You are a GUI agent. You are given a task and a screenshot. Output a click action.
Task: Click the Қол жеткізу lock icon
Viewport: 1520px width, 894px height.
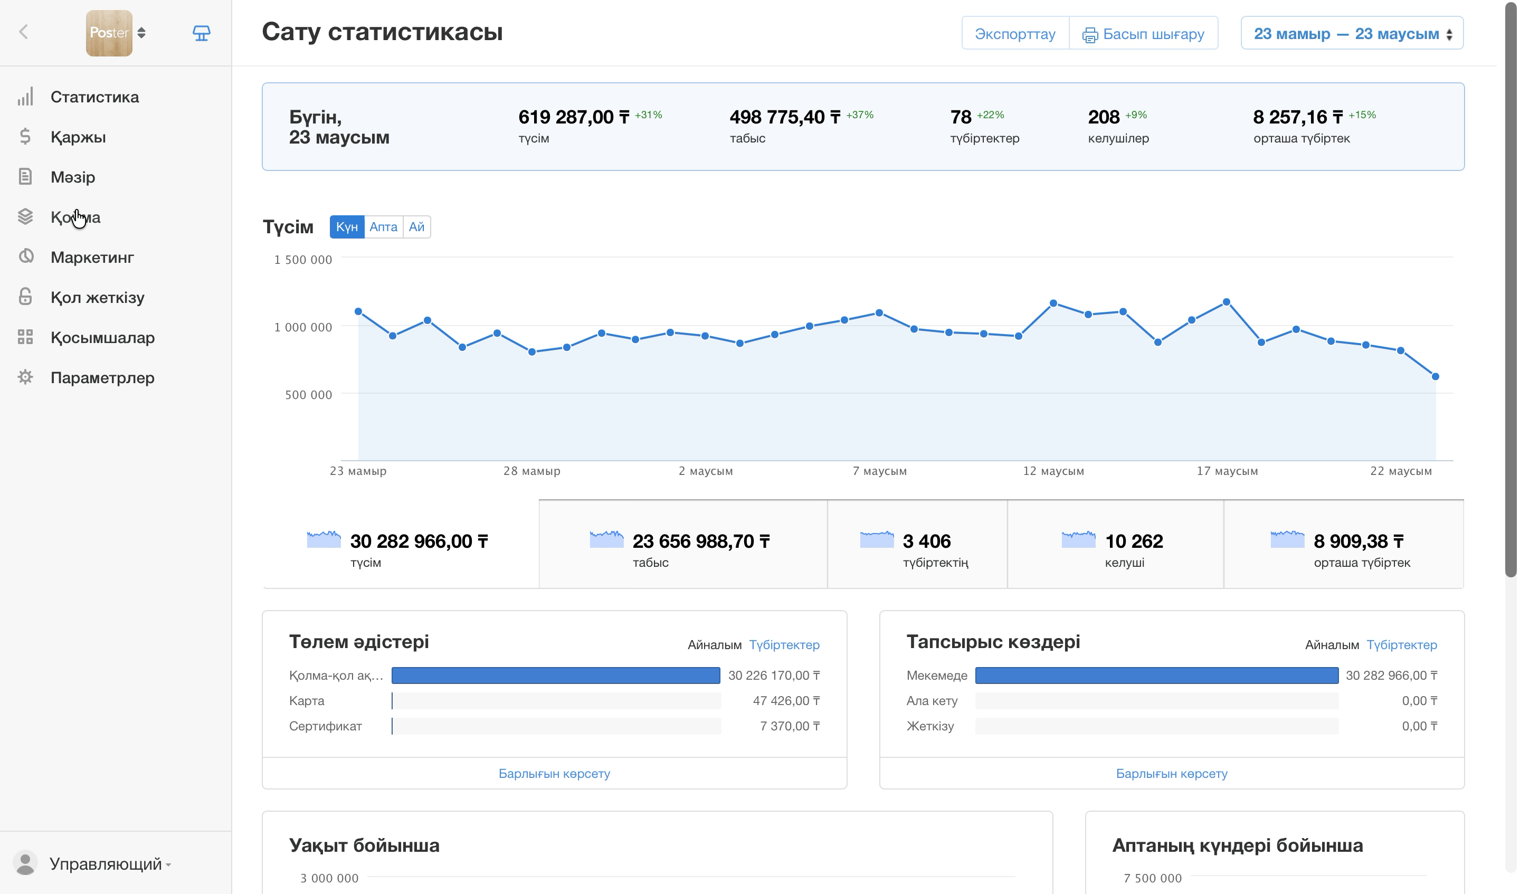[25, 297]
